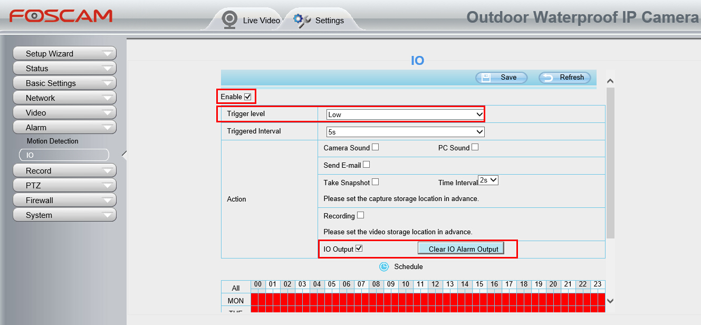Click the scrollbar down arrow
Viewport: 701px width, 325px height.
[611, 301]
